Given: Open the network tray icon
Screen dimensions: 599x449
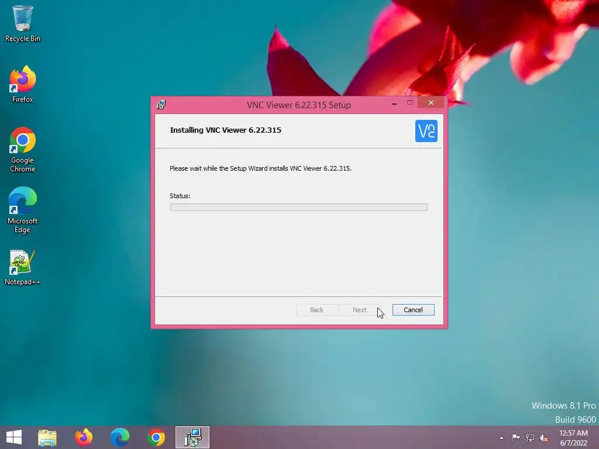Looking at the screenshot, I should point(530,437).
